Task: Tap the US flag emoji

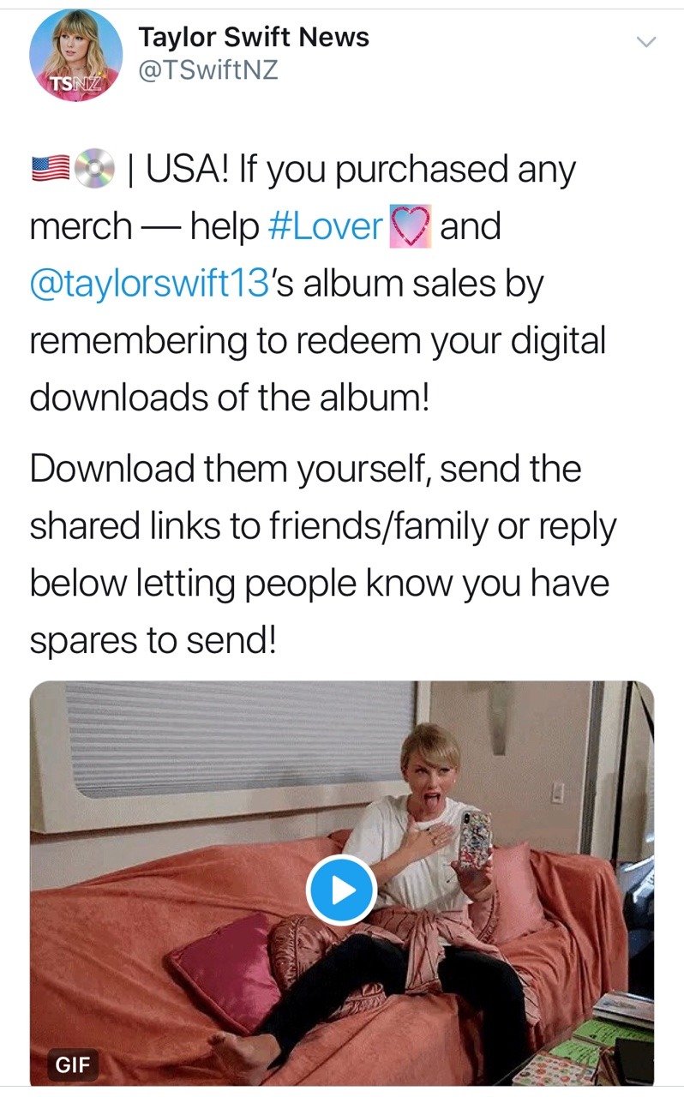Action: [49, 171]
